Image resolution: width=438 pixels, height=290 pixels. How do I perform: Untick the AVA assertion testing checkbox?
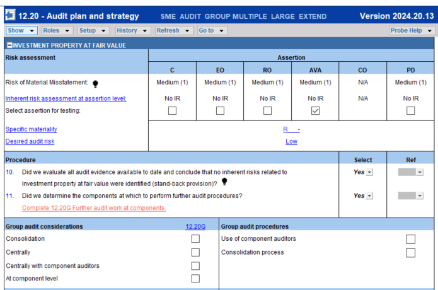[x=315, y=110]
